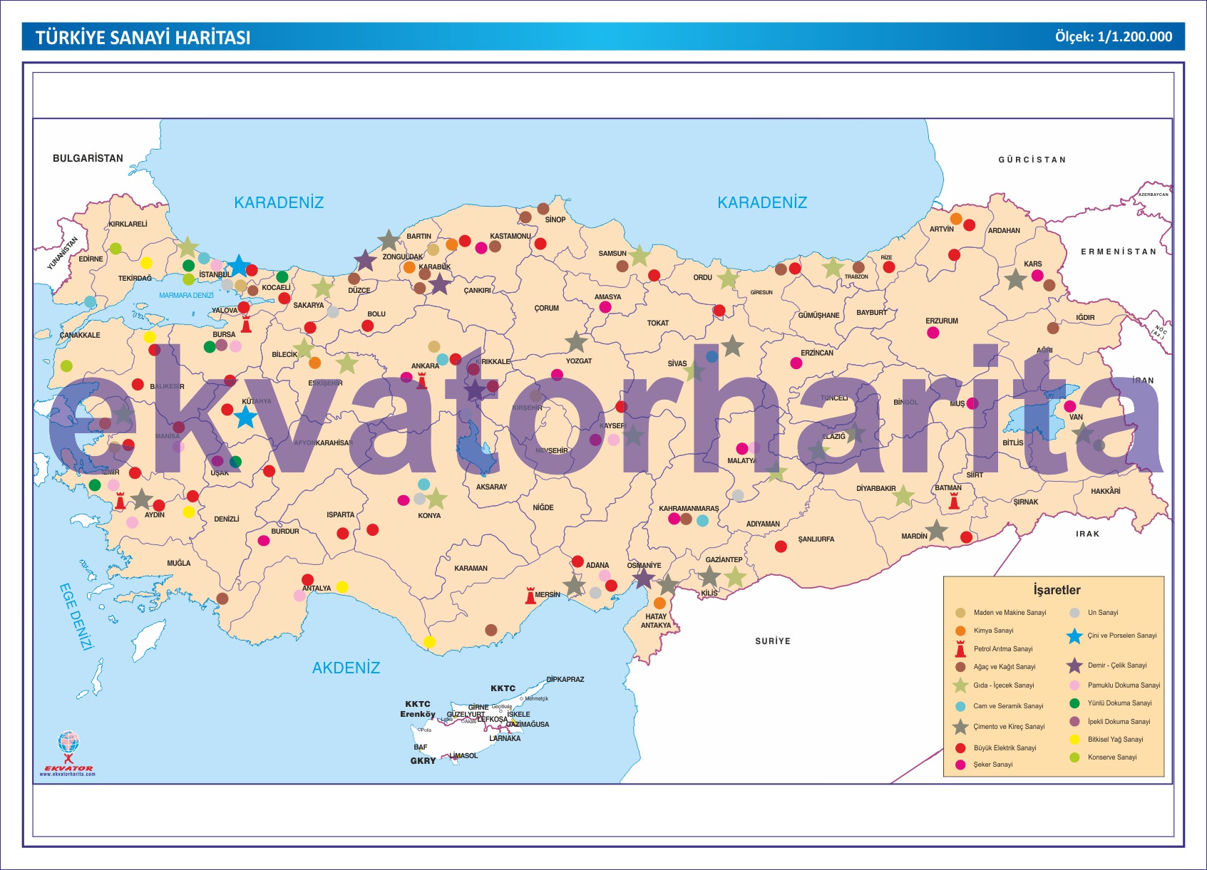This screenshot has height=870, width=1207.
Task: Click the ERZURUM province label
Action: (942, 321)
